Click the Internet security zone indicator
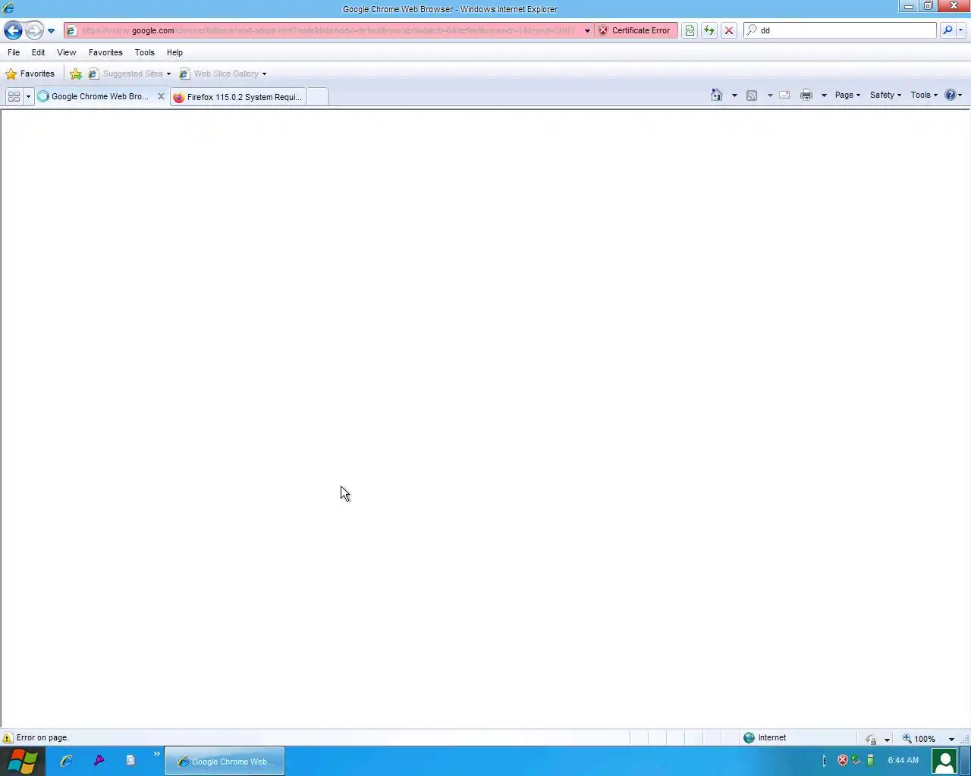 pos(765,737)
